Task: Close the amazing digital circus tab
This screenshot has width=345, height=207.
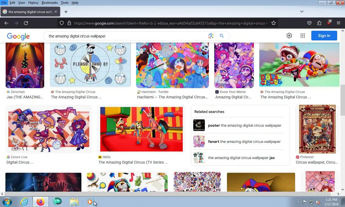Action: (56, 12)
